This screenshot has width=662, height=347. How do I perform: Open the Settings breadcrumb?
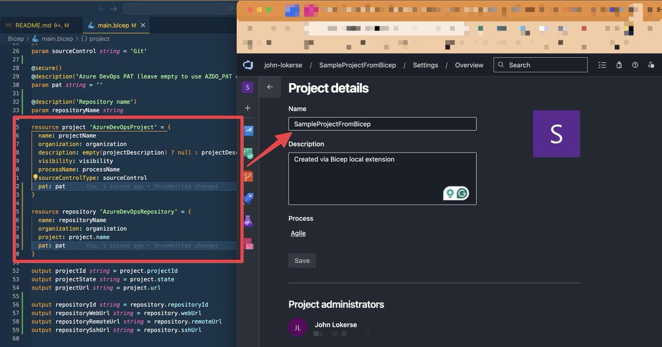pos(425,65)
